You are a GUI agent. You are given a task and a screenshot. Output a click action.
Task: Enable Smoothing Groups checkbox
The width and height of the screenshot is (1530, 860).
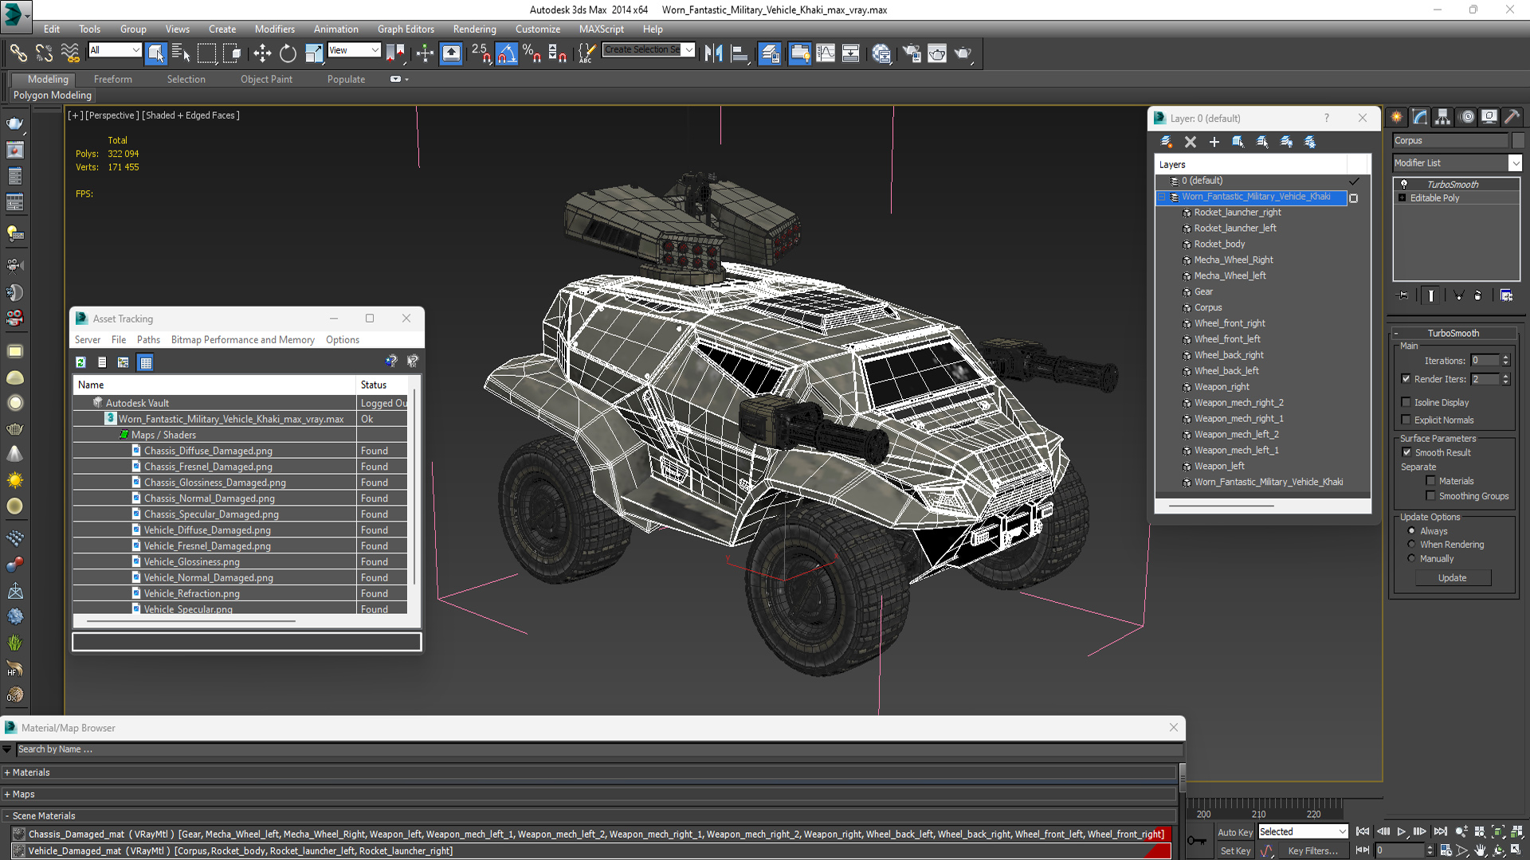1430,496
